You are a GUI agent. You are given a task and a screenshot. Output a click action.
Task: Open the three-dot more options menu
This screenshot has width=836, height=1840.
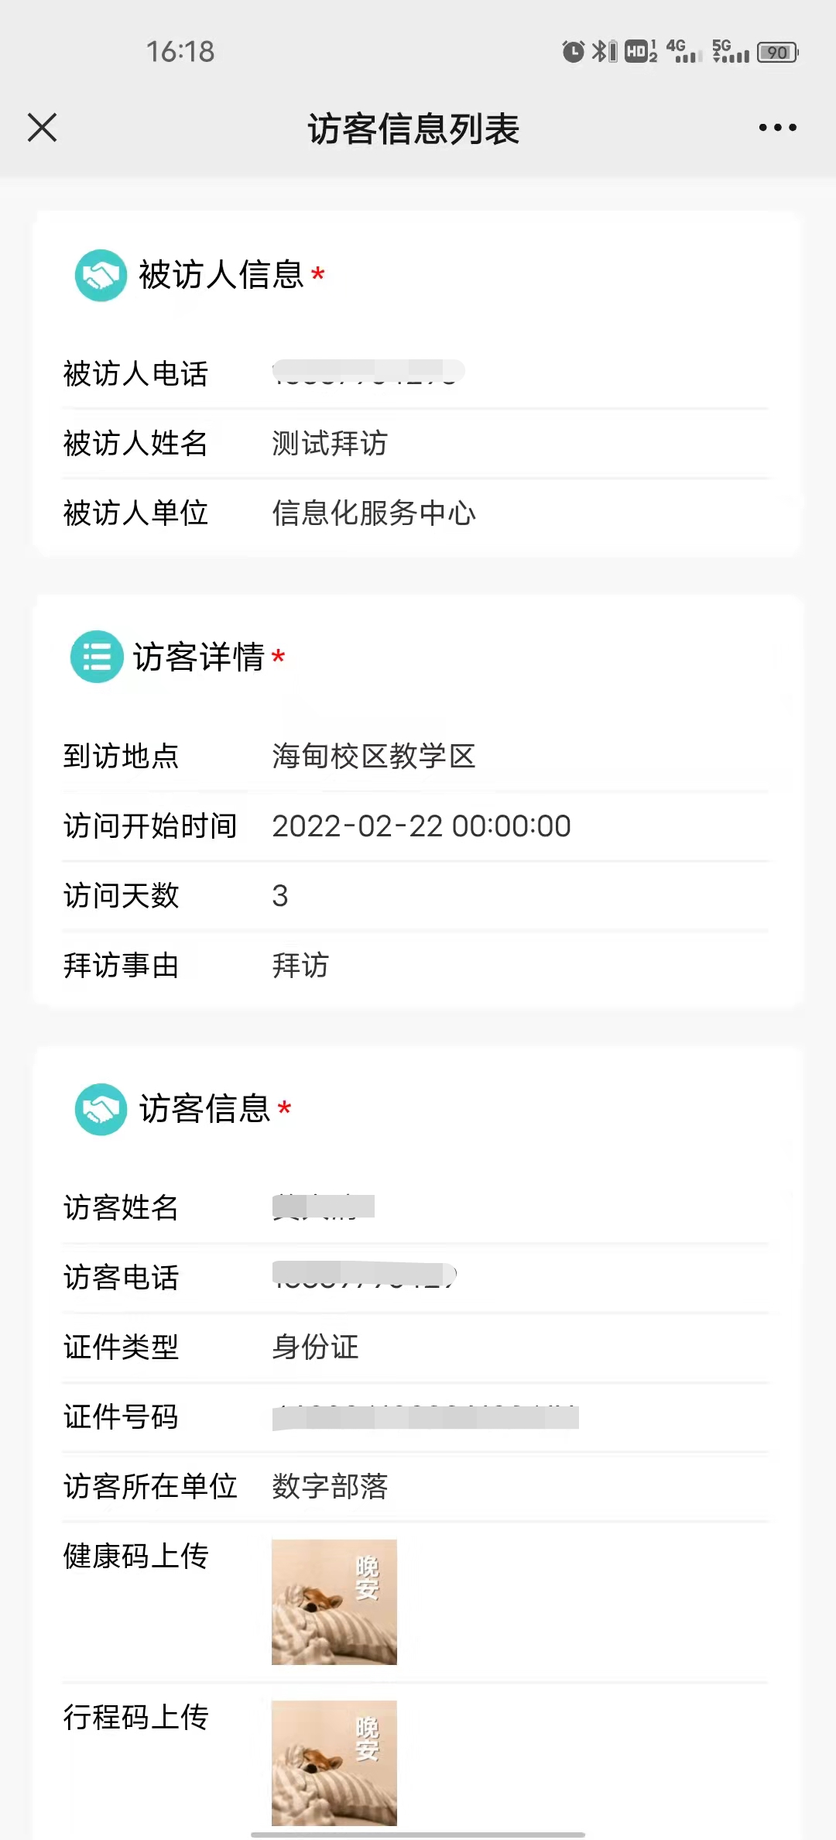(777, 128)
